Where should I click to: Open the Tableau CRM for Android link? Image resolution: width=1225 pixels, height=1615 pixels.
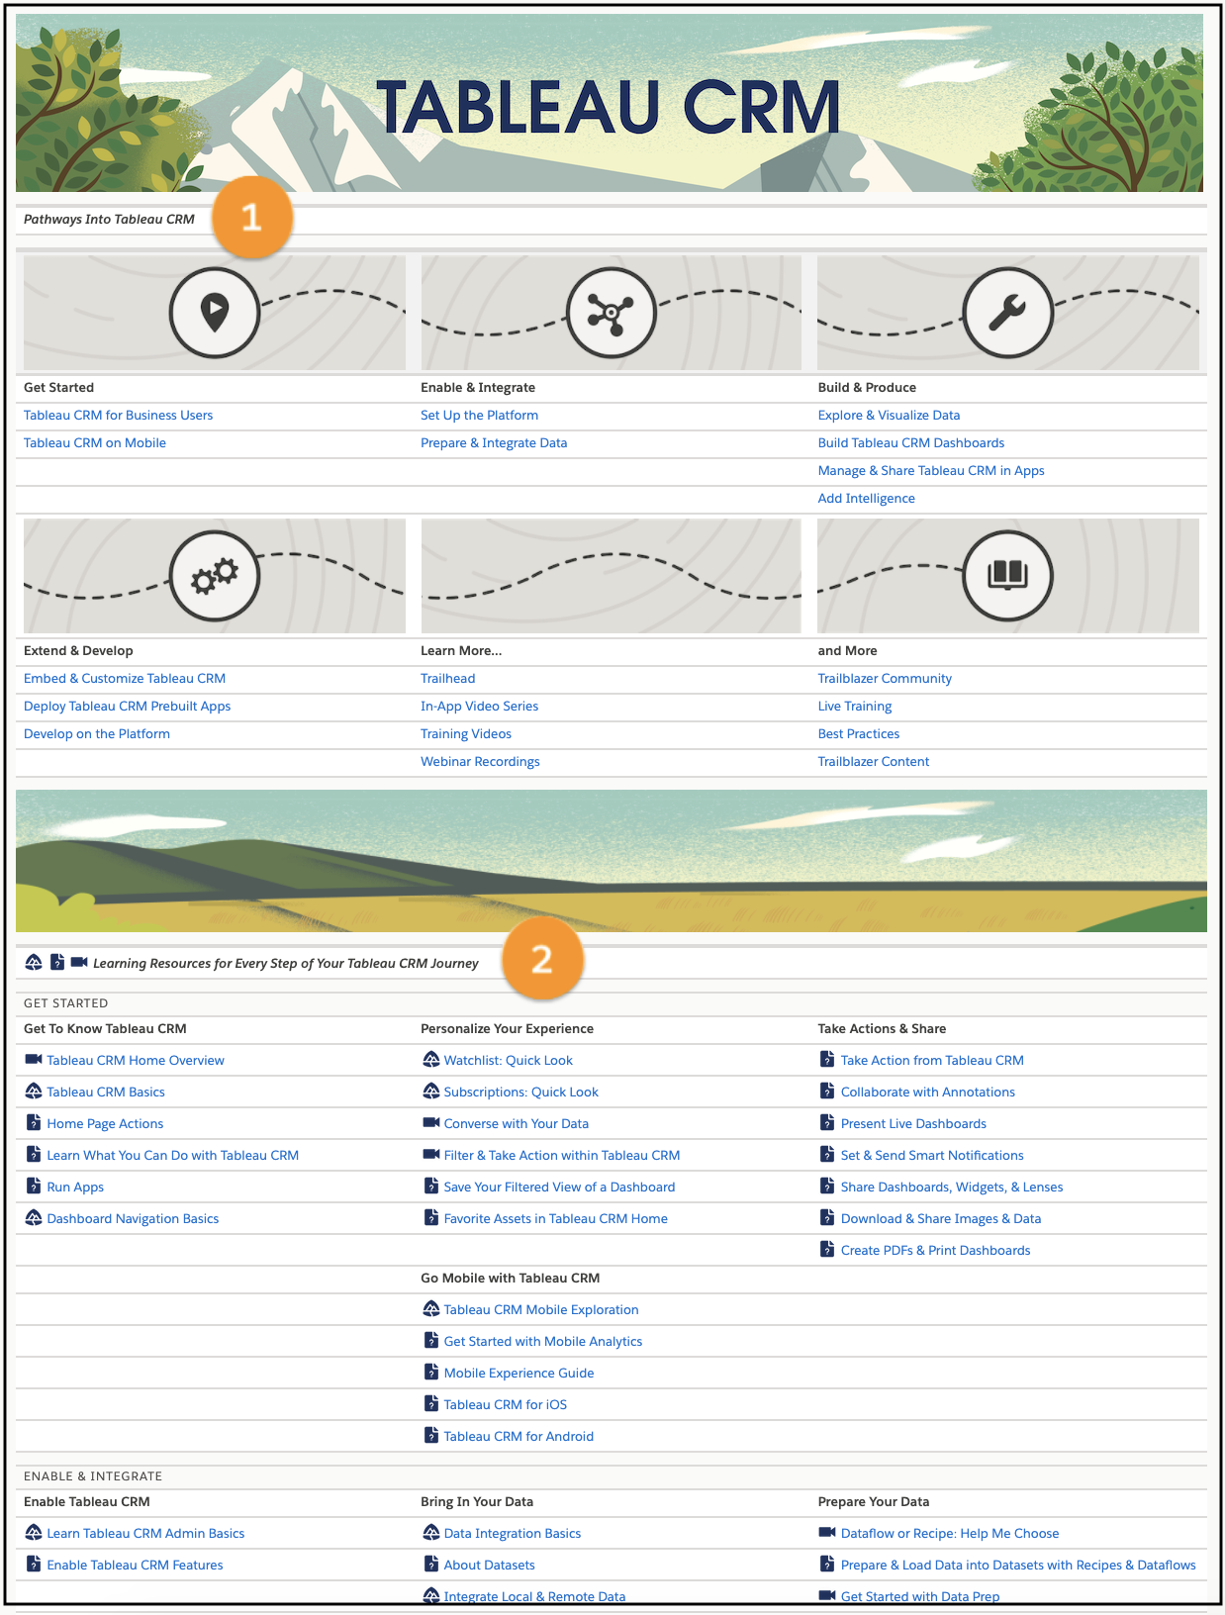point(518,1437)
